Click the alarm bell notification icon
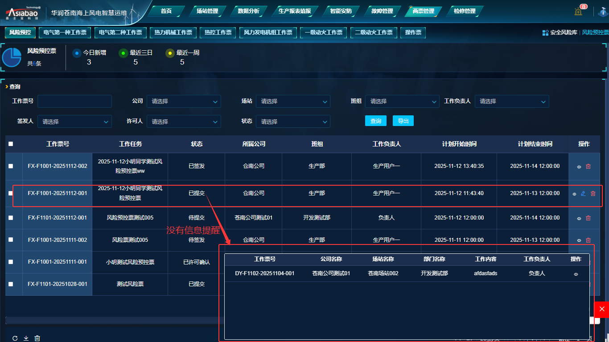The width and height of the screenshot is (609, 342). click(578, 12)
